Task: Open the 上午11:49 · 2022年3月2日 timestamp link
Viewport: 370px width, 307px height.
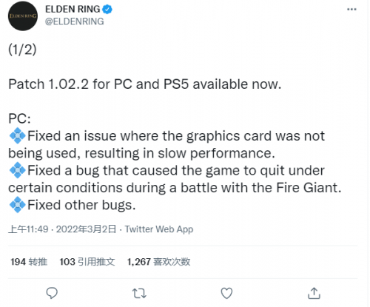Action: coord(62,229)
